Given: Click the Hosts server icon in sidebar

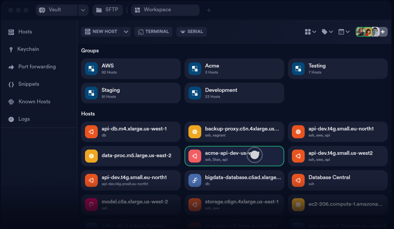Looking at the screenshot, I should click(x=11, y=32).
